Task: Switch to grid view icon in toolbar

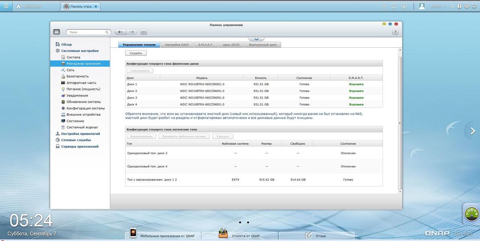Action: [144, 32]
